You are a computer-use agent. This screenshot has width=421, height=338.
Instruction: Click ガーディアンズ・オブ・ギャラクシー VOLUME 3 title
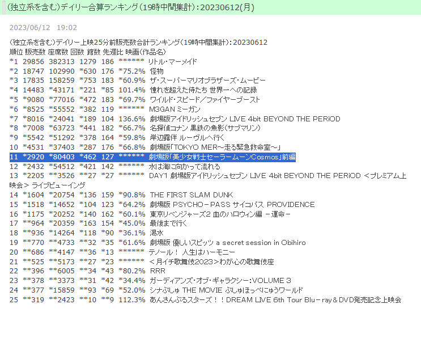click(220, 281)
